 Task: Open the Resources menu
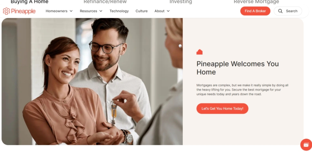pos(91,11)
